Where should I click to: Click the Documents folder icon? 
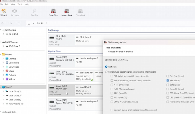click(7, 63)
